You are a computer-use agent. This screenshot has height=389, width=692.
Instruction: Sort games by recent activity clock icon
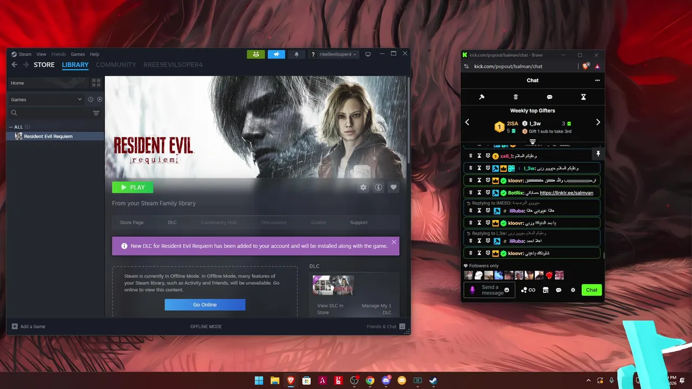(x=91, y=99)
